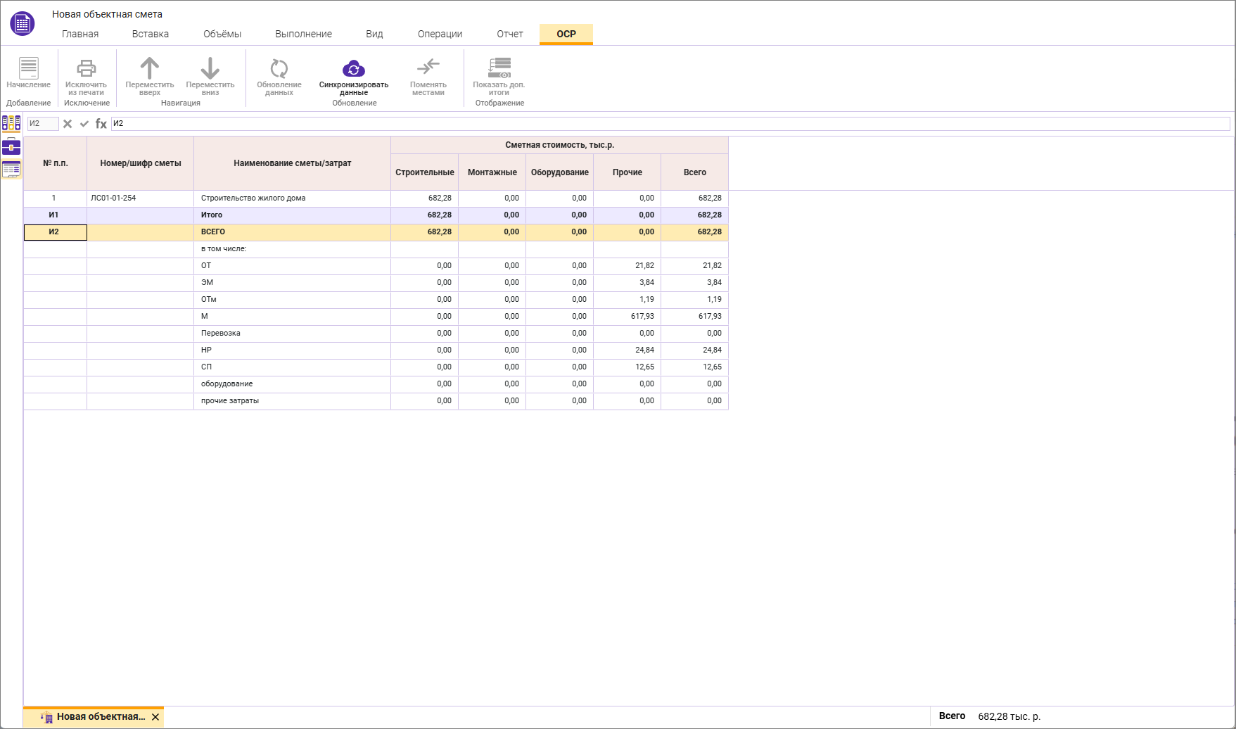The height and width of the screenshot is (729, 1236).
Task: Open the Отчет ribbon tab
Action: coord(509,34)
